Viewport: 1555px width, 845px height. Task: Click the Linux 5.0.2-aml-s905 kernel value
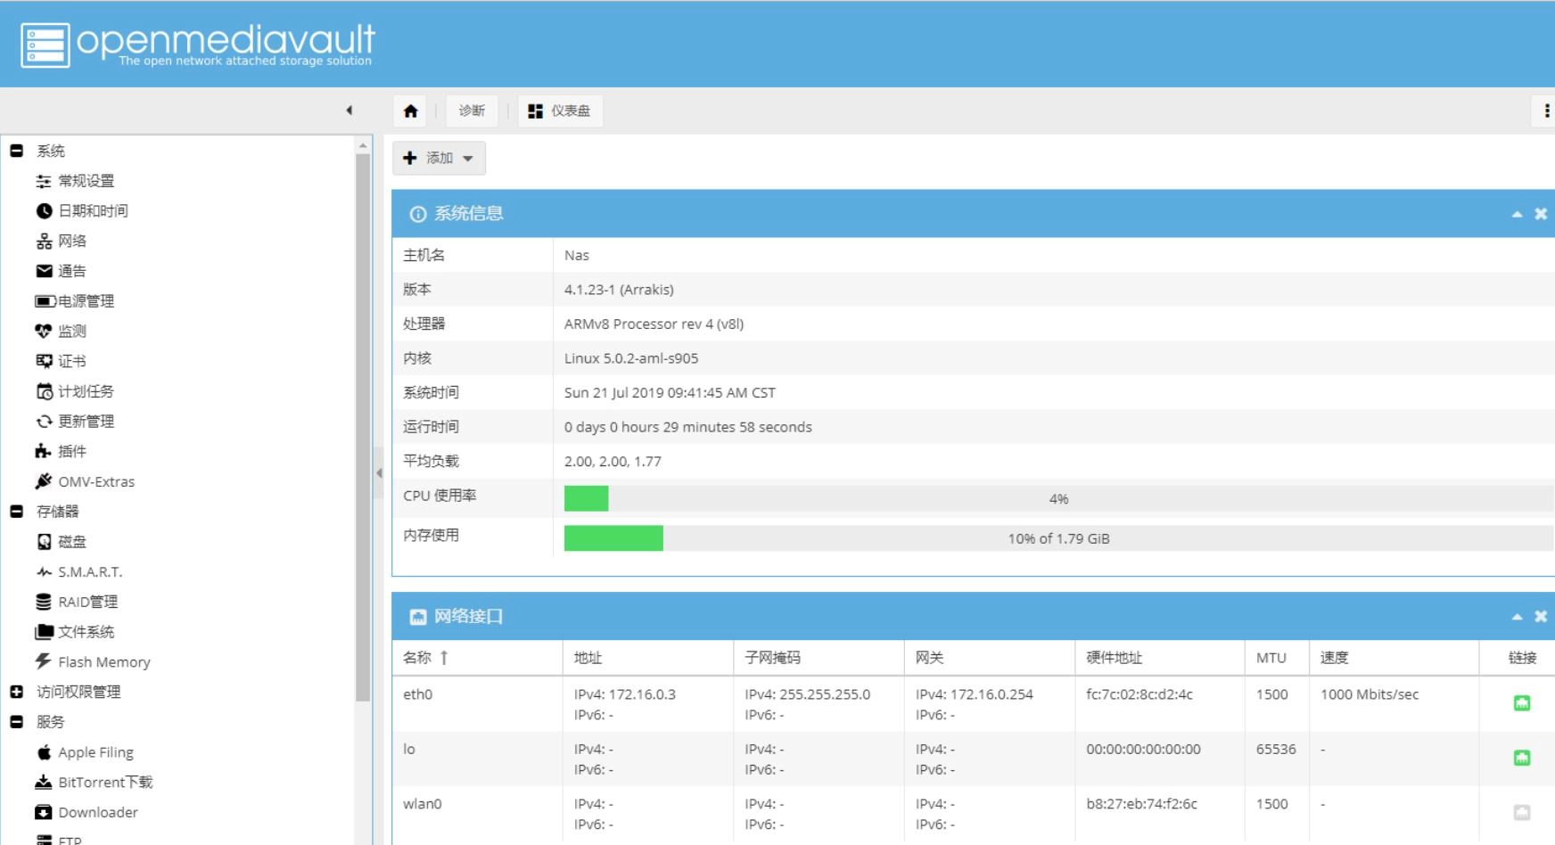click(x=631, y=358)
